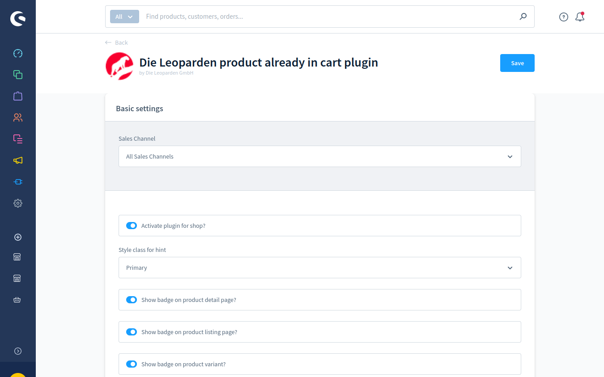Open the Extensions plug icon
Viewport: 604px width, 377px height.
(x=18, y=182)
